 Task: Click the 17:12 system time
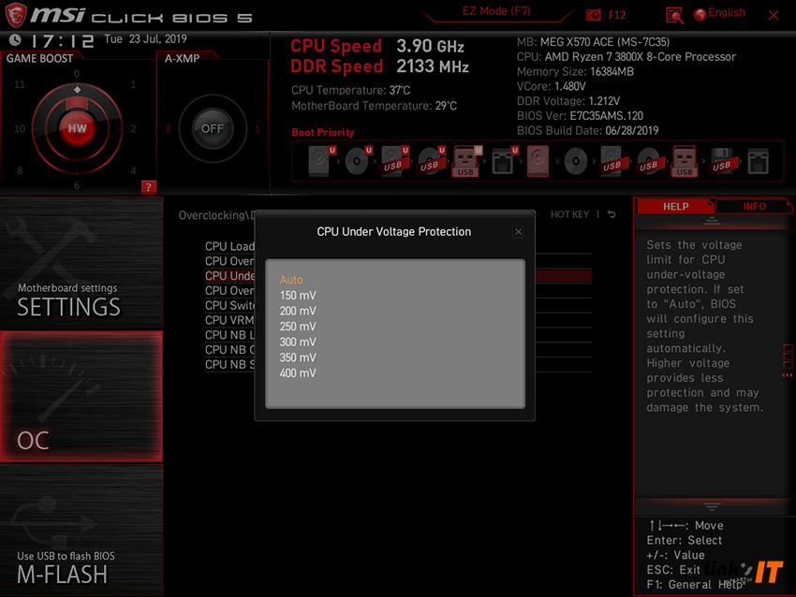63,40
